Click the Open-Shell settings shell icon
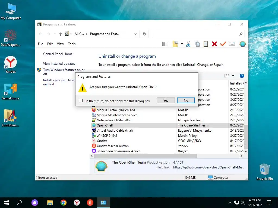Image resolution: width=278 pixels, height=208 pixels. [x=242, y=44]
